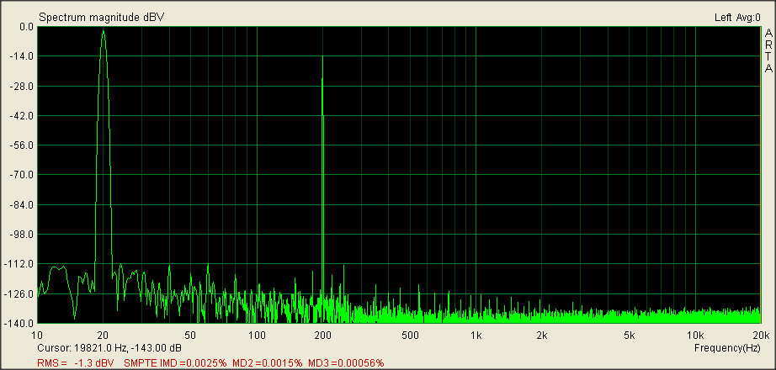Click the 5k frequency axis label
Image resolution: width=776 pixels, height=370 pixels.
(x=630, y=336)
